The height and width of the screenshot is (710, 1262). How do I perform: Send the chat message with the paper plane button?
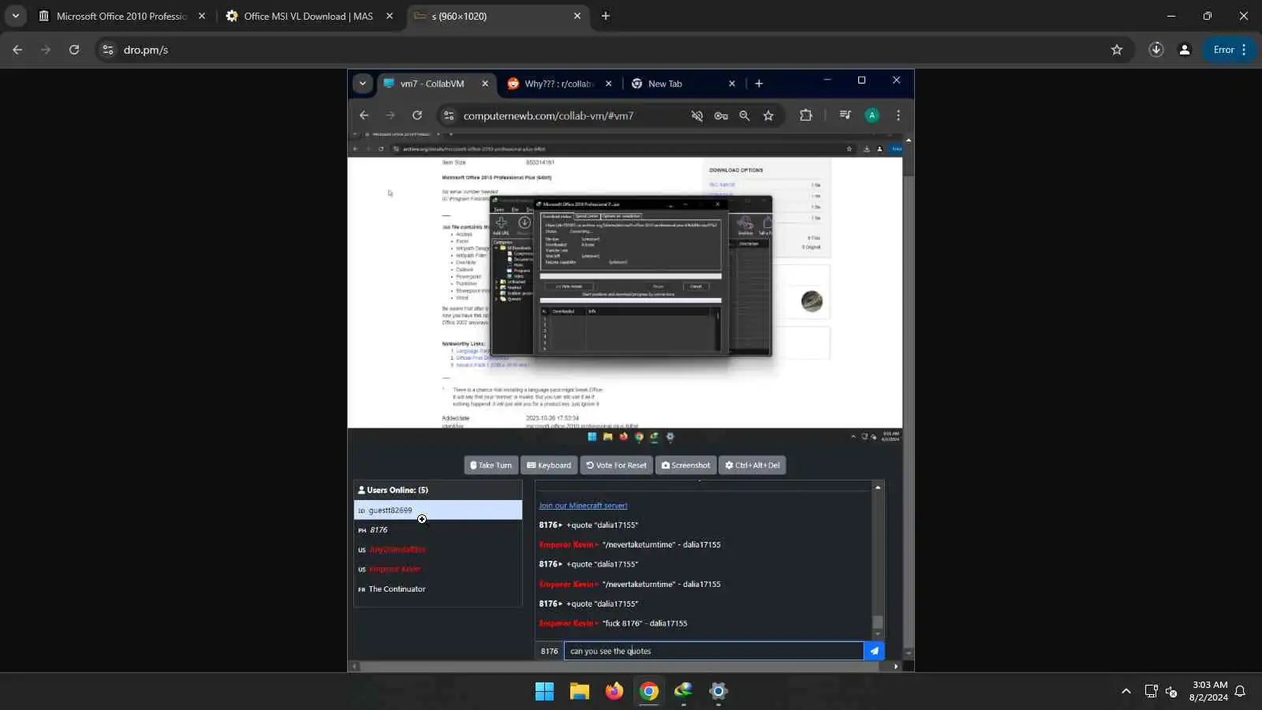(x=874, y=651)
